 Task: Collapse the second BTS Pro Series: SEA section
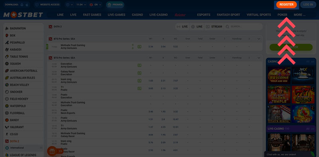click(x=259, y=58)
